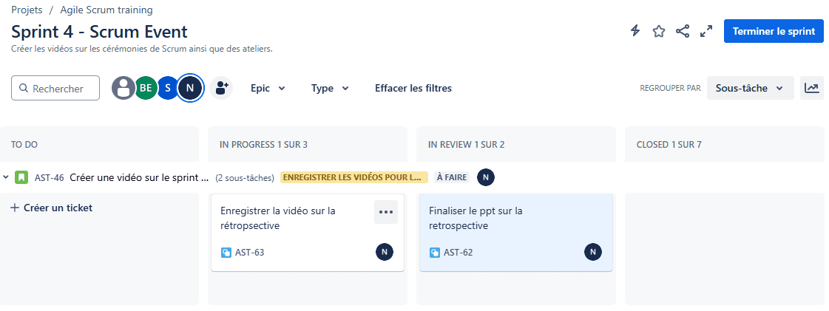Click the lightning bolt automation icon
Viewport: 829px width, 311px height.
[635, 31]
